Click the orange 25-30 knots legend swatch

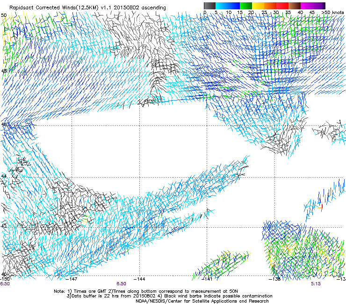270,6
